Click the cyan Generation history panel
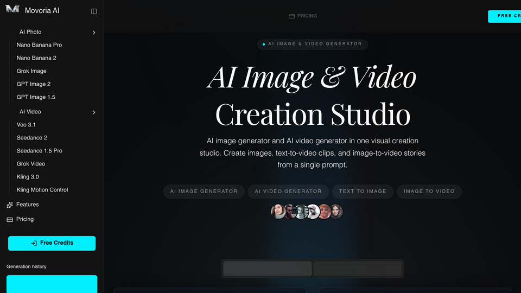Image resolution: width=521 pixels, height=293 pixels. tap(52, 284)
